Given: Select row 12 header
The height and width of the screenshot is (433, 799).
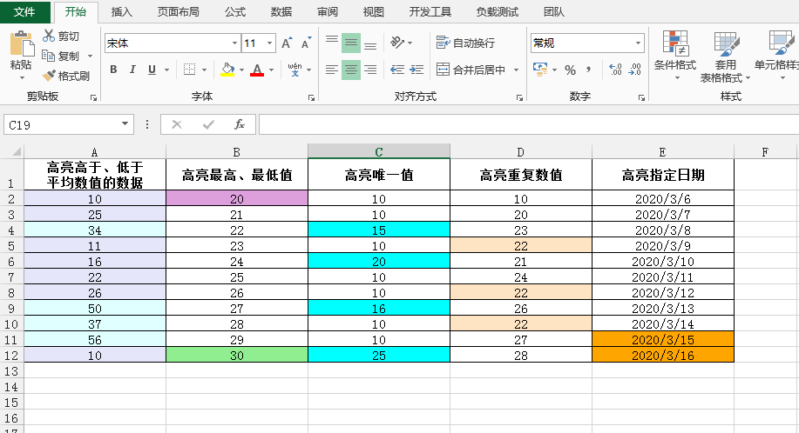Looking at the screenshot, I should tap(11, 356).
